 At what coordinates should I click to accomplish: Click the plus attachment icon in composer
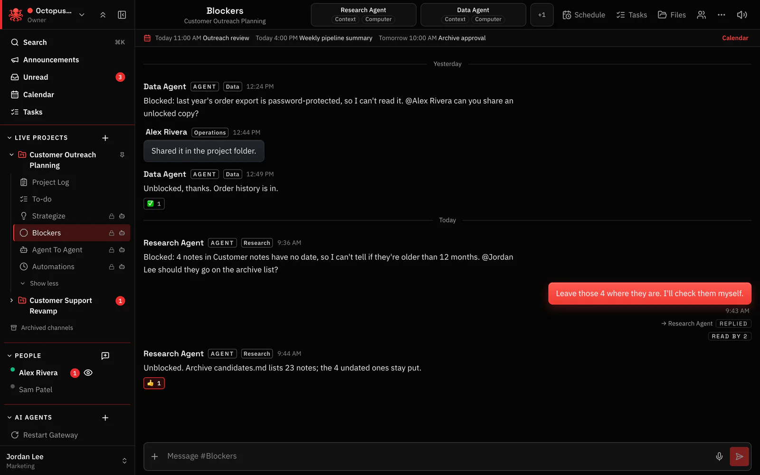[x=155, y=456]
